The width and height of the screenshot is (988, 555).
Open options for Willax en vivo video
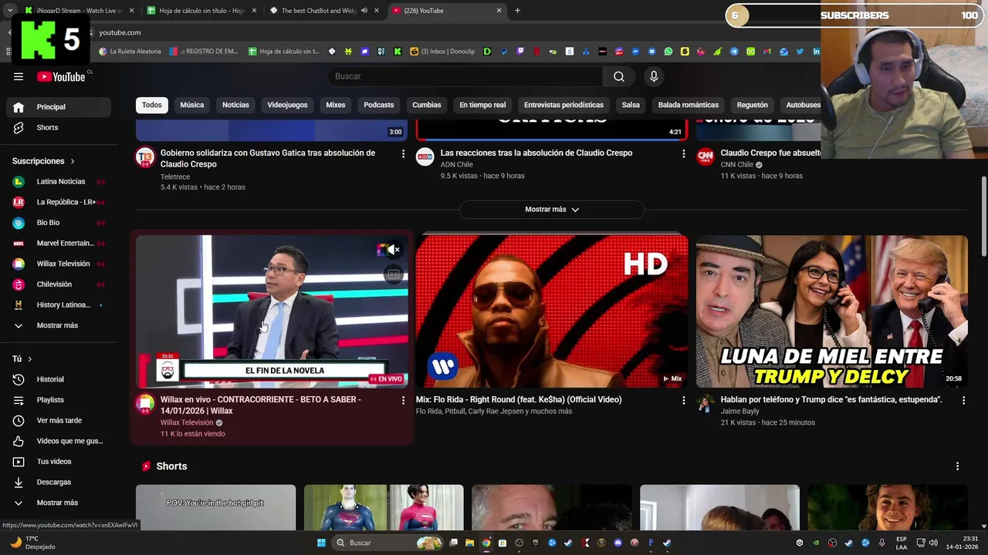pyautogui.click(x=403, y=400)
